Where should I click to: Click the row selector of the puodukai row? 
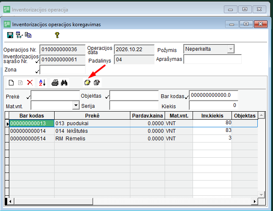7,123
